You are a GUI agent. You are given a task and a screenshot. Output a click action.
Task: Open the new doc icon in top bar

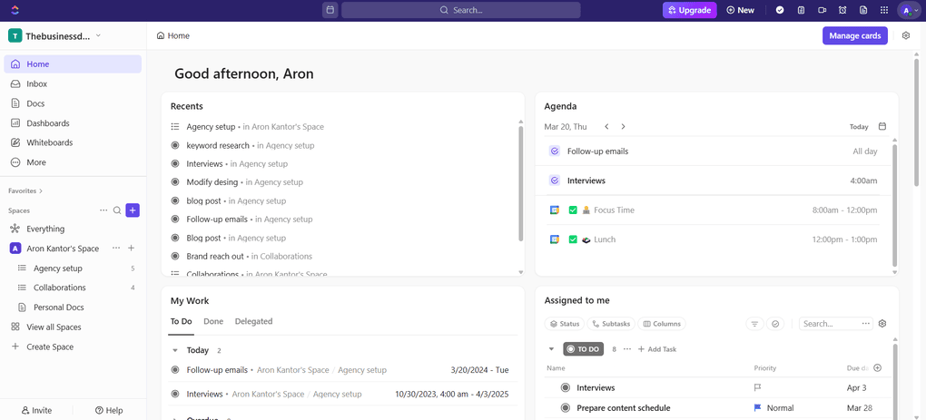coord(862,10)
